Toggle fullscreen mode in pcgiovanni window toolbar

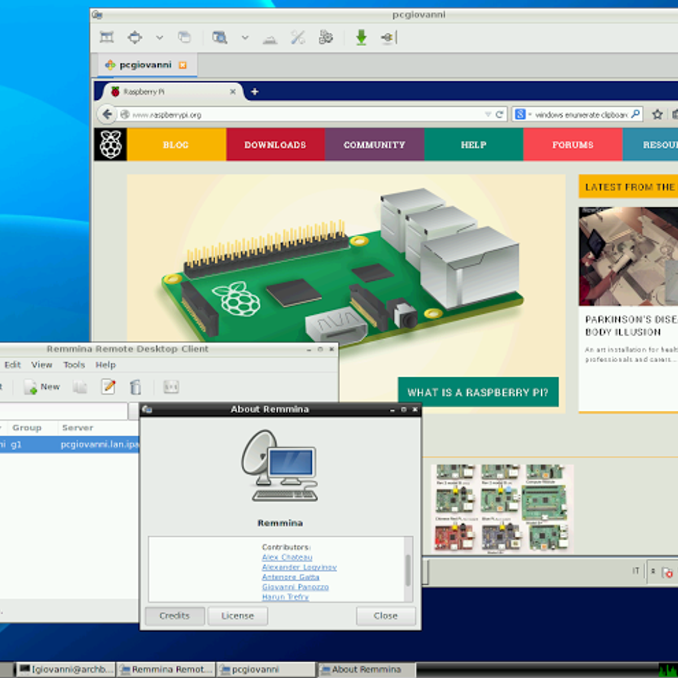107,38
